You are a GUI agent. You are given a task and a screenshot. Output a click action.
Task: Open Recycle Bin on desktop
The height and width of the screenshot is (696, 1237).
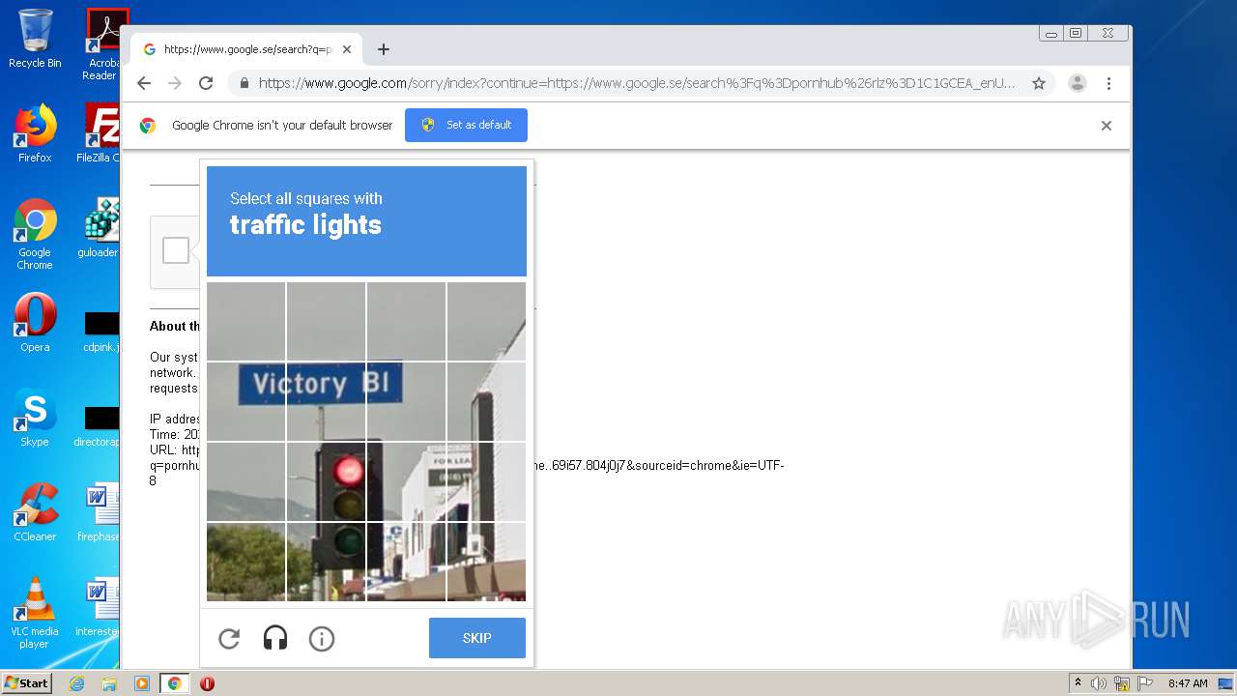[x=35, y=39]
